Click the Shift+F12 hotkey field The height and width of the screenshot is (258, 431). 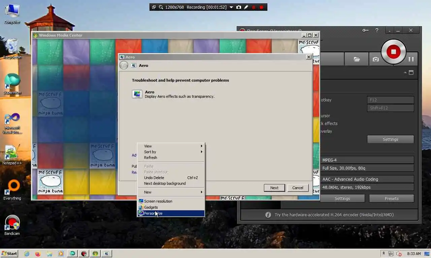click(x=390, y=108)
